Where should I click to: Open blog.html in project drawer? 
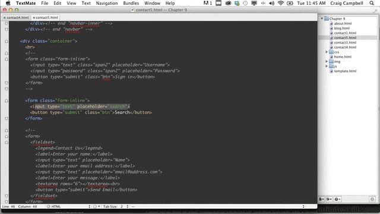[342, 29]
